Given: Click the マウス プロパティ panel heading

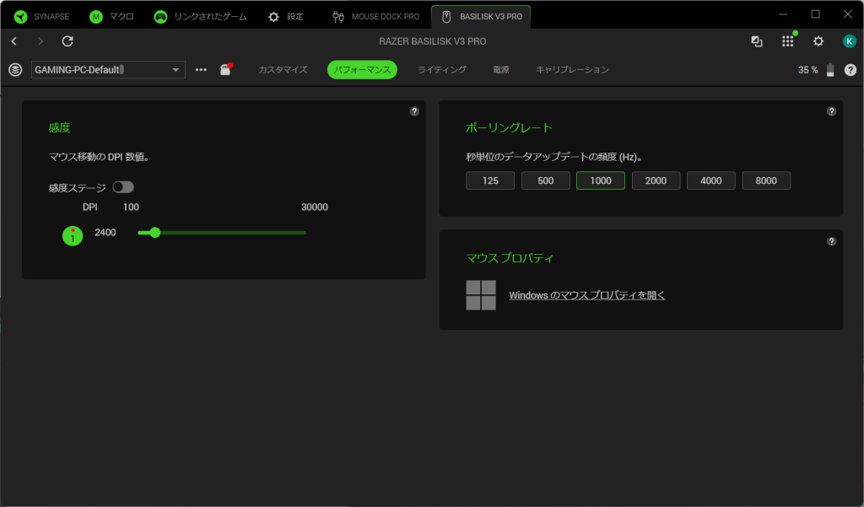Looking at the screenshot, I should (510, 258).
